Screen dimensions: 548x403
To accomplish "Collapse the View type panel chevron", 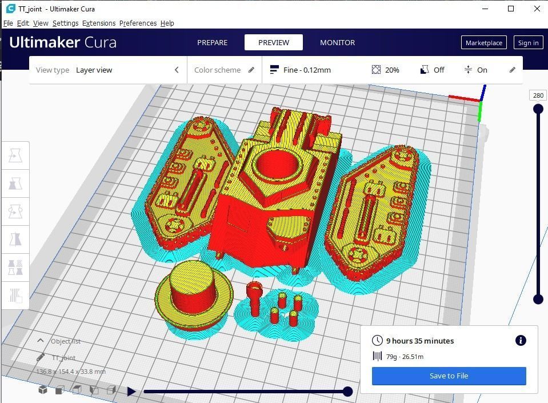I will pyautogui.click(x=177, y=70).
